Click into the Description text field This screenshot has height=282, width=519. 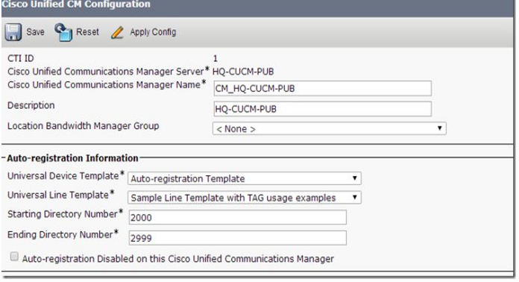pyautogui.click(x=323, y=109)
